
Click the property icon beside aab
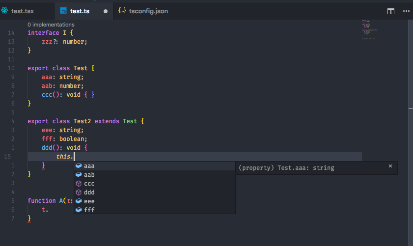tap(79, 174)
